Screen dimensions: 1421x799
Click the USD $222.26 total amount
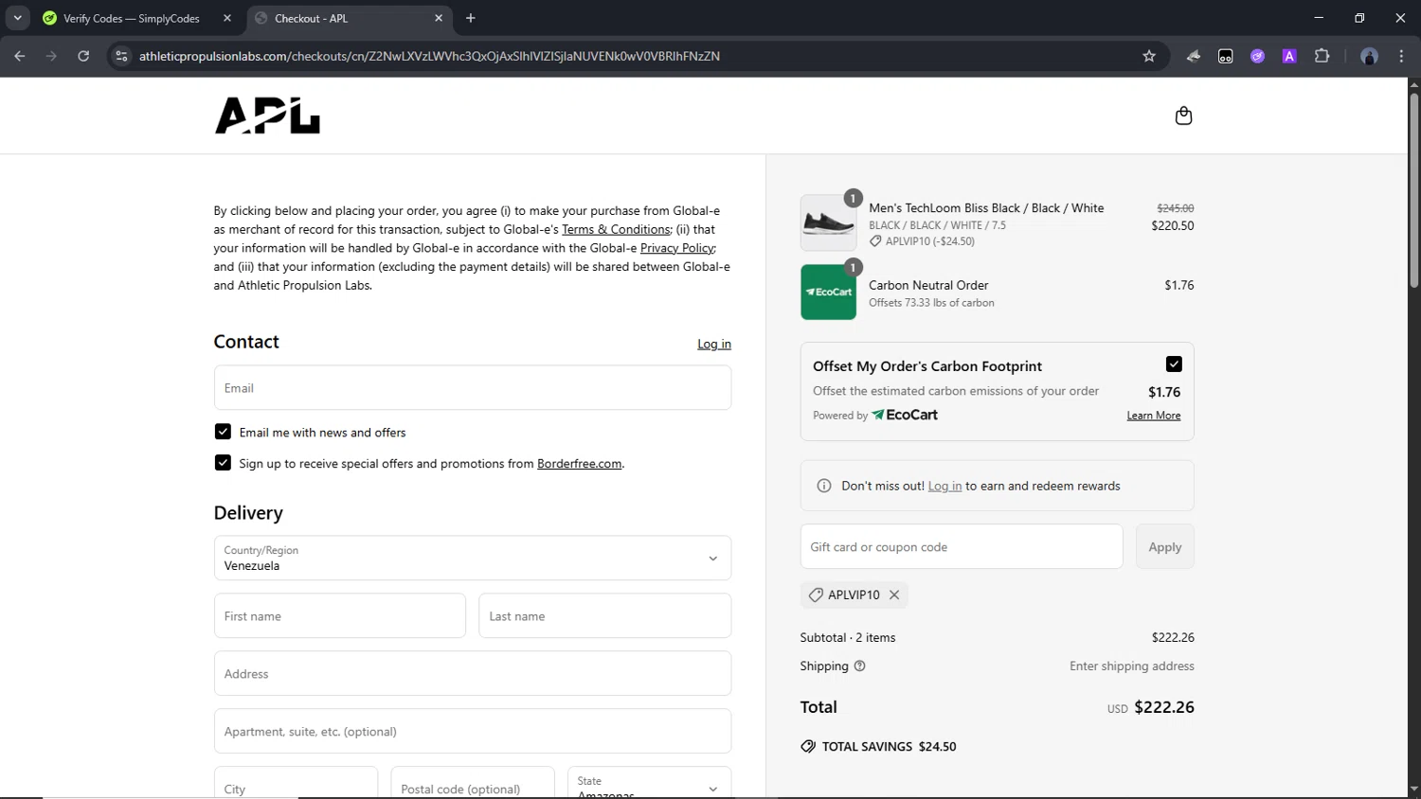point(1151,707)
